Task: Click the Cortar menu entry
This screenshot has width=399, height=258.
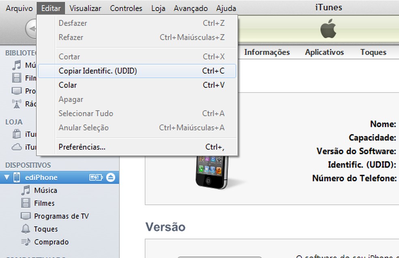Action: 137,56
